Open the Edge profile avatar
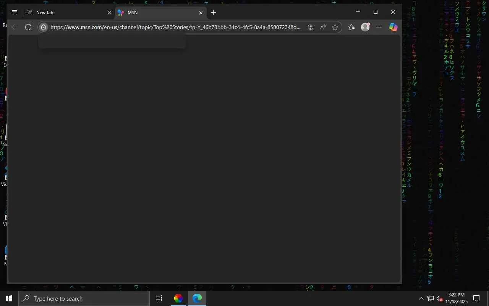This screenshot has width=489, height=306. click(x=366, y=27)
